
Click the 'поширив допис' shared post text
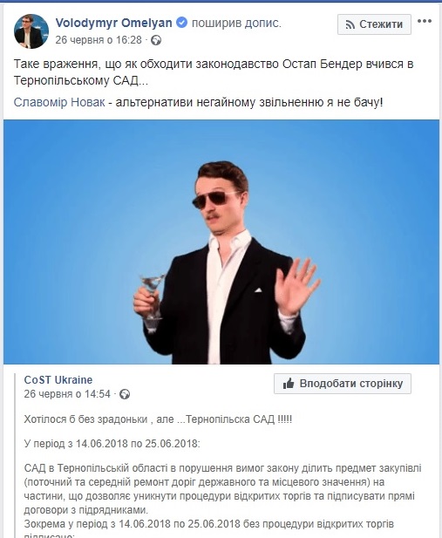(236, 23)
